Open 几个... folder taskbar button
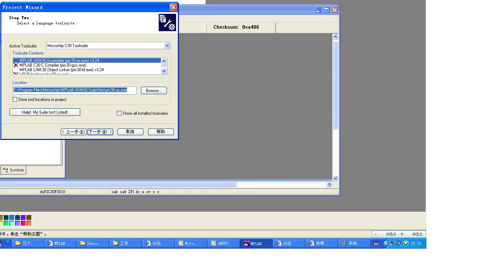The width and height of the screenshot is (485, 272). point(28,243)
